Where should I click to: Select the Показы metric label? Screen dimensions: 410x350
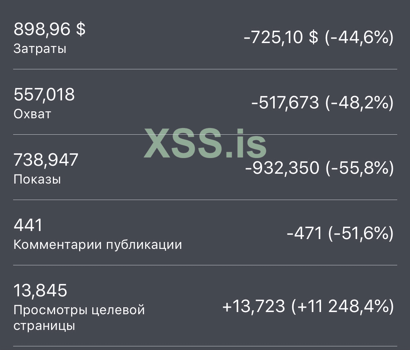(x=37, y=180)
